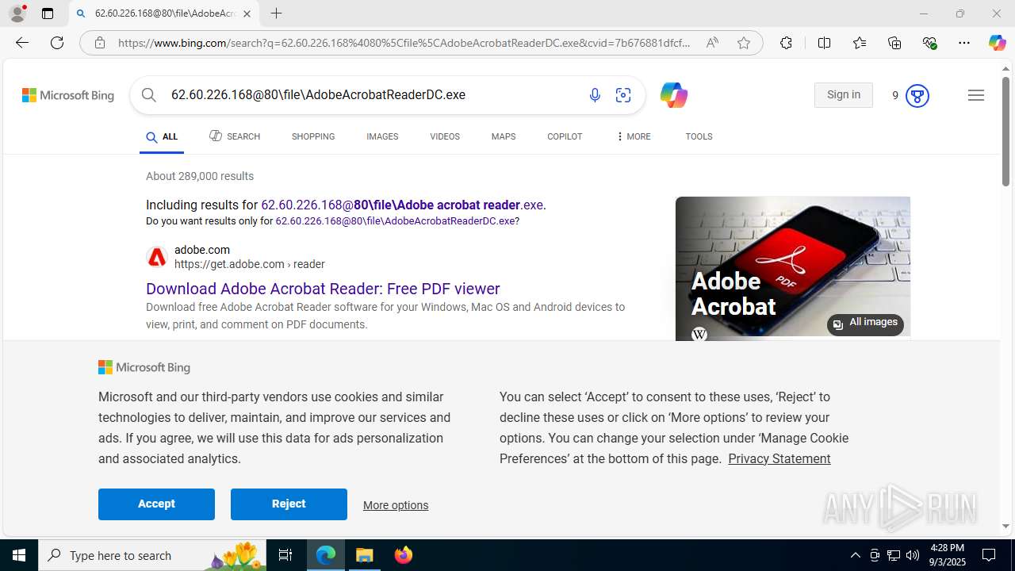View site information lock icon

tap(100, 43)
